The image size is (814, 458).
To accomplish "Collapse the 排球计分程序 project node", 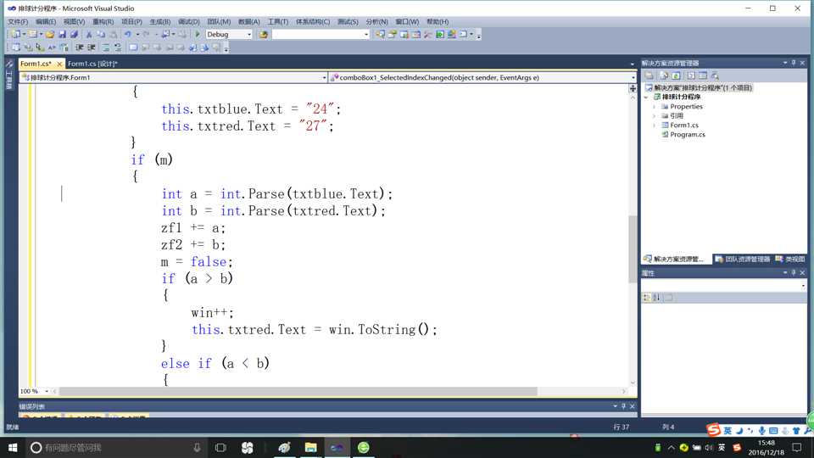I will (x=646, y=97).
